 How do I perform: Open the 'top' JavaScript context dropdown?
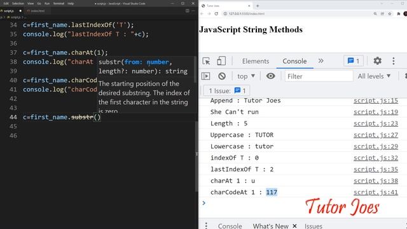click(x=246, y=76)
